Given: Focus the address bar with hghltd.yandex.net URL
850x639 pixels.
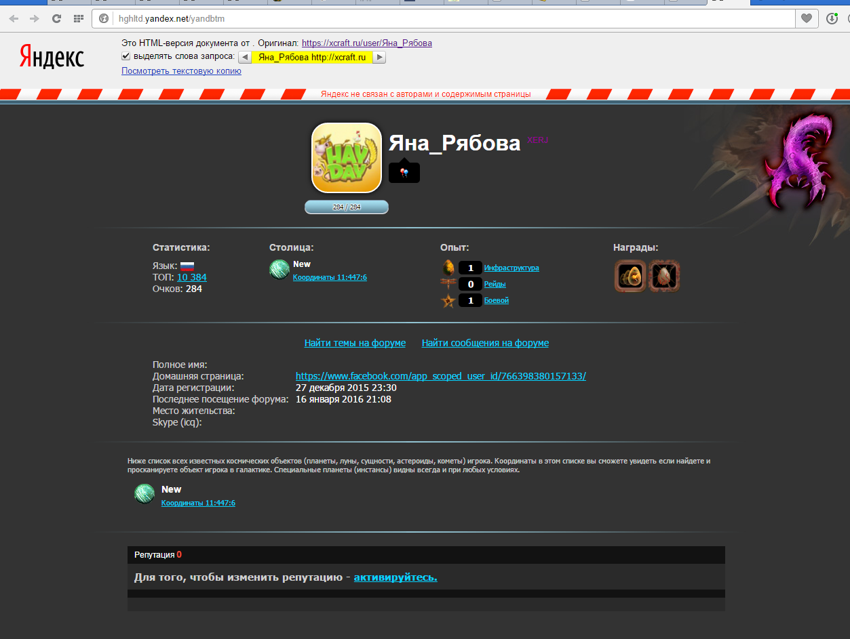Looking at the screenshot, I should coord(444,18).
